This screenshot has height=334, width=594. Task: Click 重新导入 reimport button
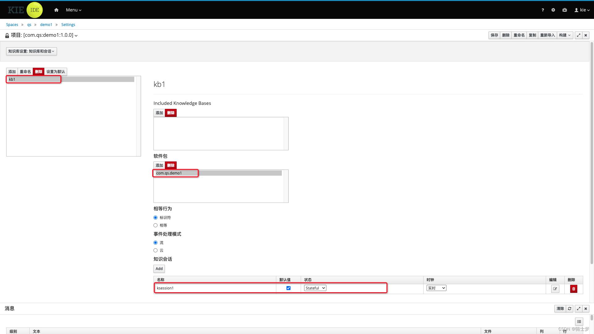click(548, 35)
